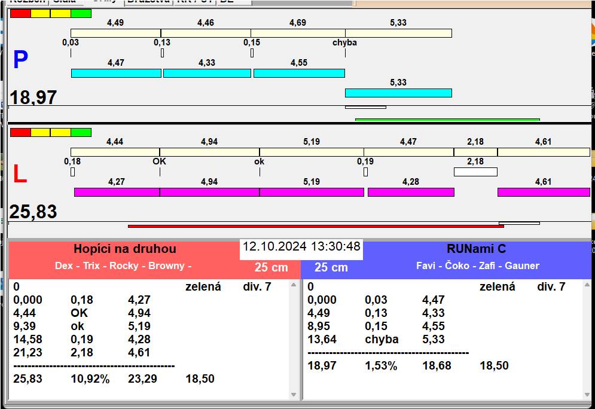Click the red letter L lane label

point(20,174)
